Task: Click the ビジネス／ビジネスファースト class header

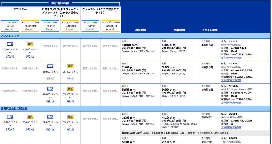Action: pyautogui.click(x=60, y=13)
